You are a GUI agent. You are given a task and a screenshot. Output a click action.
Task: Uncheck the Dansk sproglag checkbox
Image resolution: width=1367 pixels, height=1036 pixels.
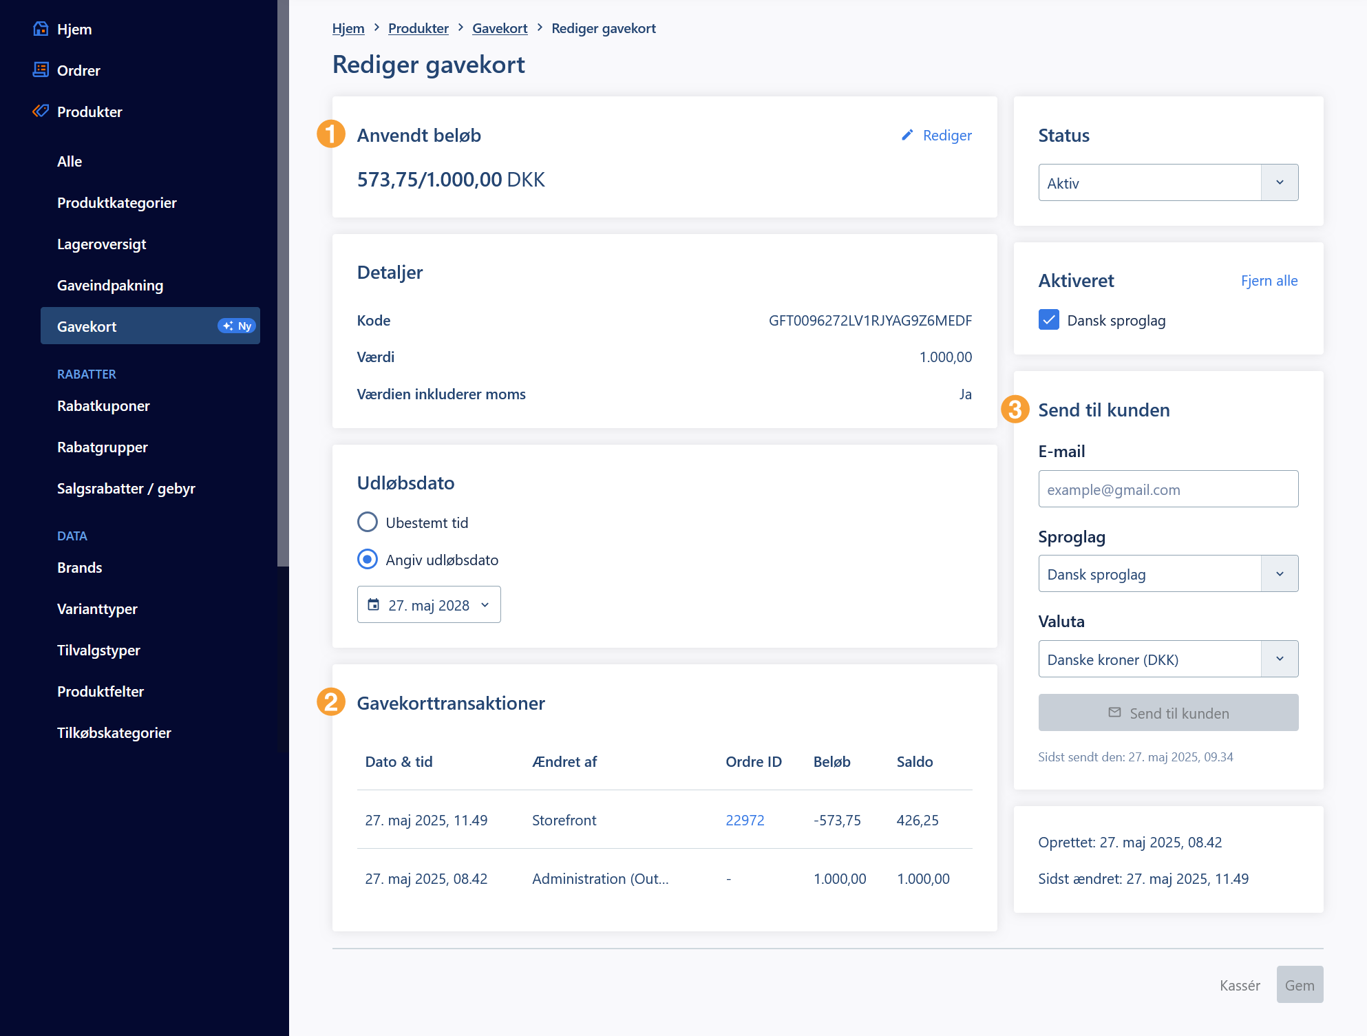(x=1048, y=320)
